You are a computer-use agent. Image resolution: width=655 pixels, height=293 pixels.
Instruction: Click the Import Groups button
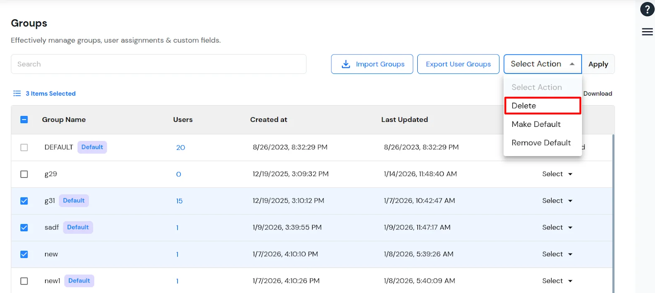(x=372, y=64)
